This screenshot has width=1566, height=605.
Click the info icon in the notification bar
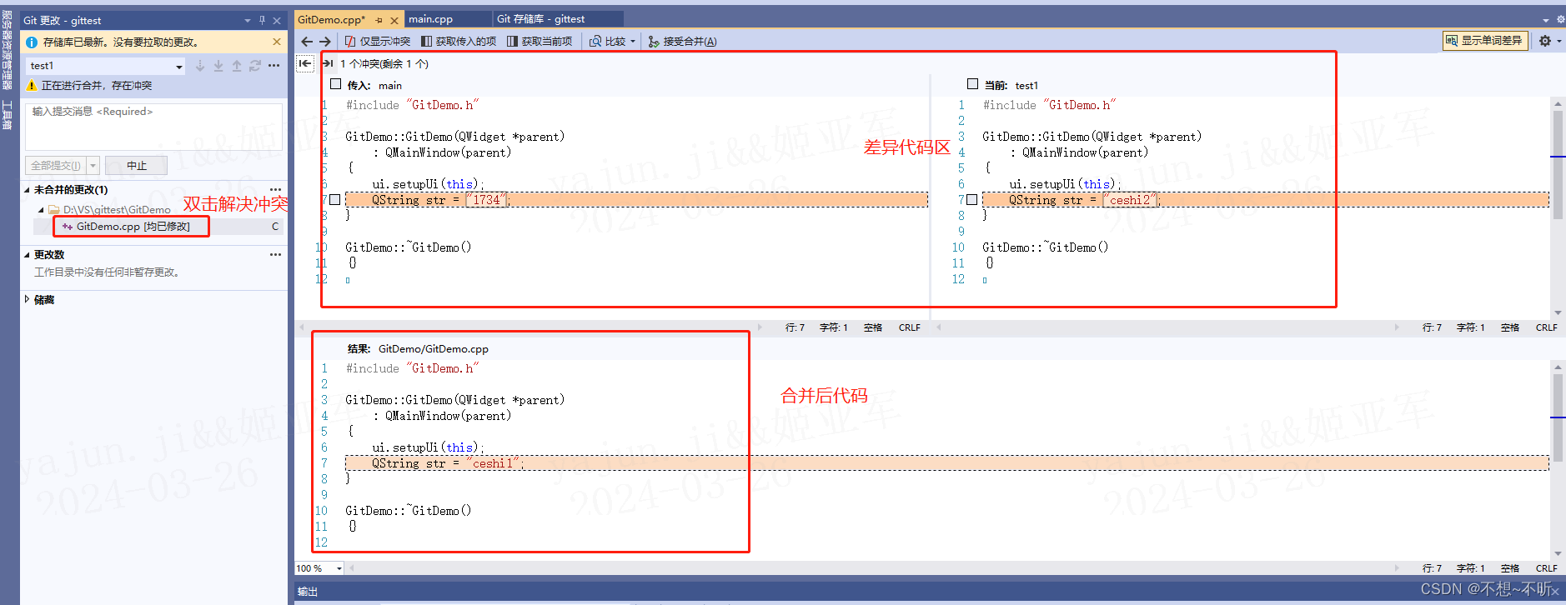[x=32, y=42]
